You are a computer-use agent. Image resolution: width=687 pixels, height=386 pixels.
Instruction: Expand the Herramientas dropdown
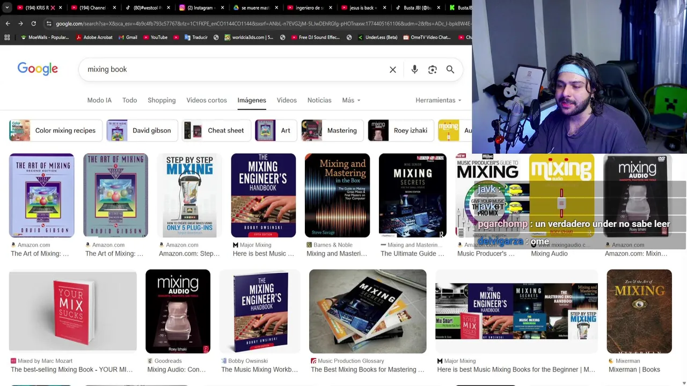[438, 100]
